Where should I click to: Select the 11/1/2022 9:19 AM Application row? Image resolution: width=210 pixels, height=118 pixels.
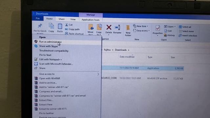[x=143, y=68]
